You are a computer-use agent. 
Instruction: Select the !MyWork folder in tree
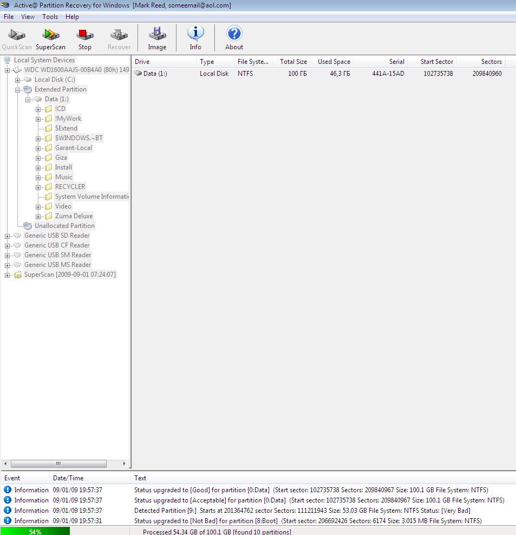click(68, 119)
